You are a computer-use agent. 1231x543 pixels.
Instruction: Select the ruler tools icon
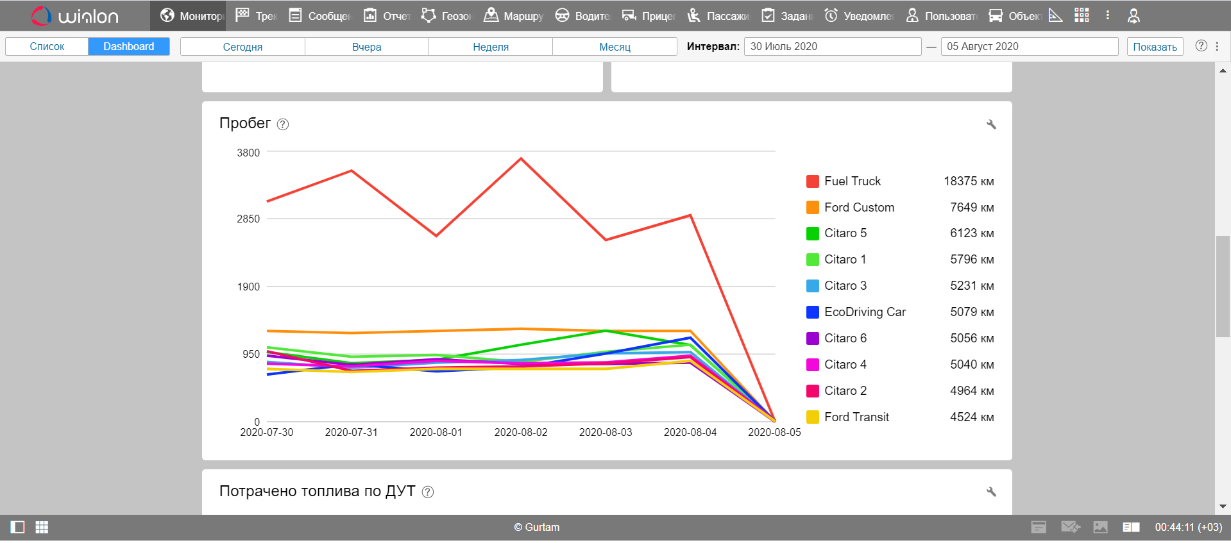(1055, 15)
